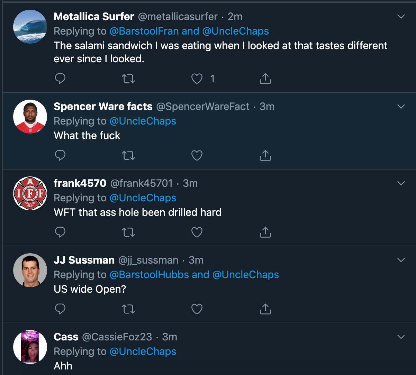Retweet frank4570's reply
Image resolution: width=416 pixels, height=375 pixels.
tap(128, 232)
